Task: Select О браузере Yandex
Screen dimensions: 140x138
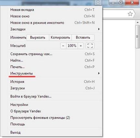Action: point(55,111)
